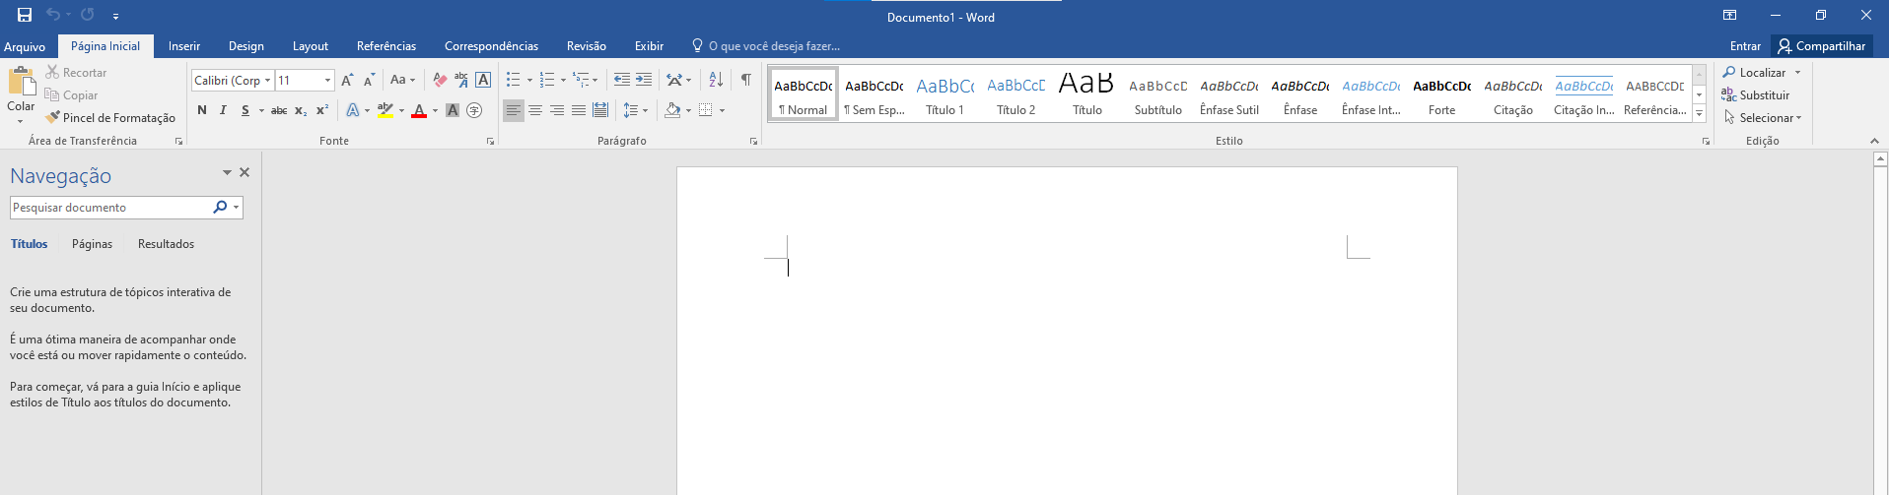Click the O que você deseja fazer box
The image size is (1889, 495).
[766, 46]
